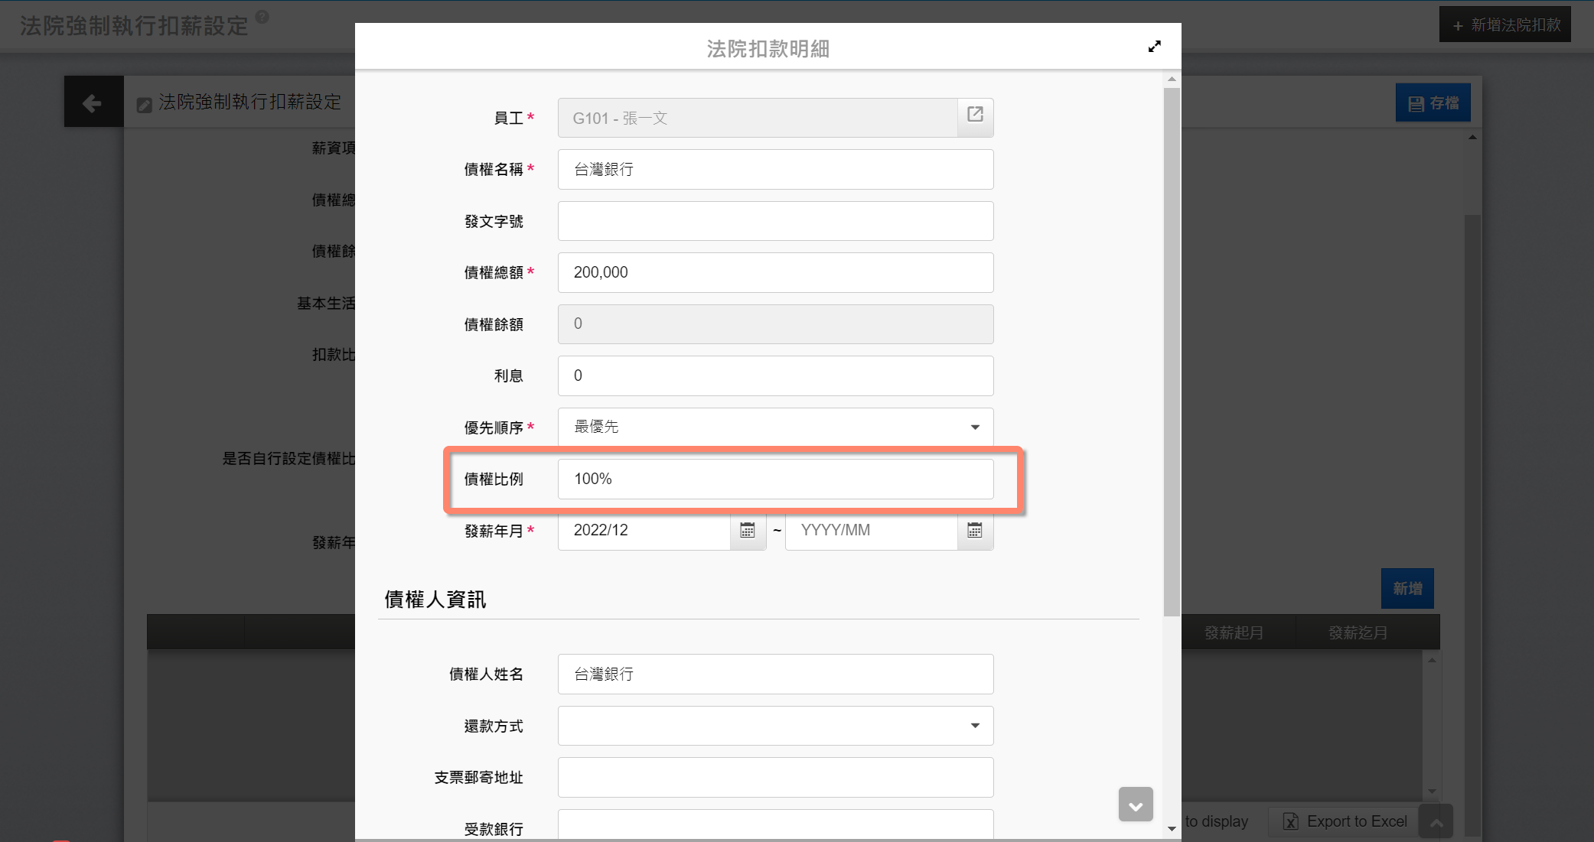Click the gray scroll-down chevron button in the dialog

tap(1135, 805)
